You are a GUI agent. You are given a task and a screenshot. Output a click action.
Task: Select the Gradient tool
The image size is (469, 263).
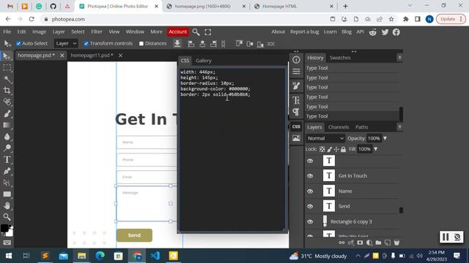[7, 125]
